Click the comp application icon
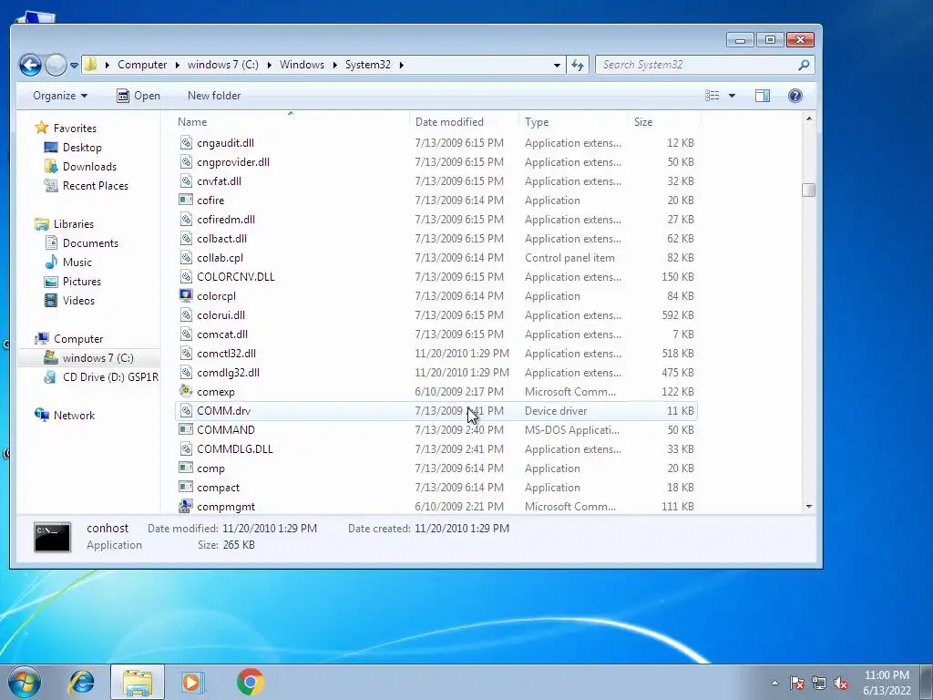This screenshot has height=700, width=933. [x=186, y=468]
